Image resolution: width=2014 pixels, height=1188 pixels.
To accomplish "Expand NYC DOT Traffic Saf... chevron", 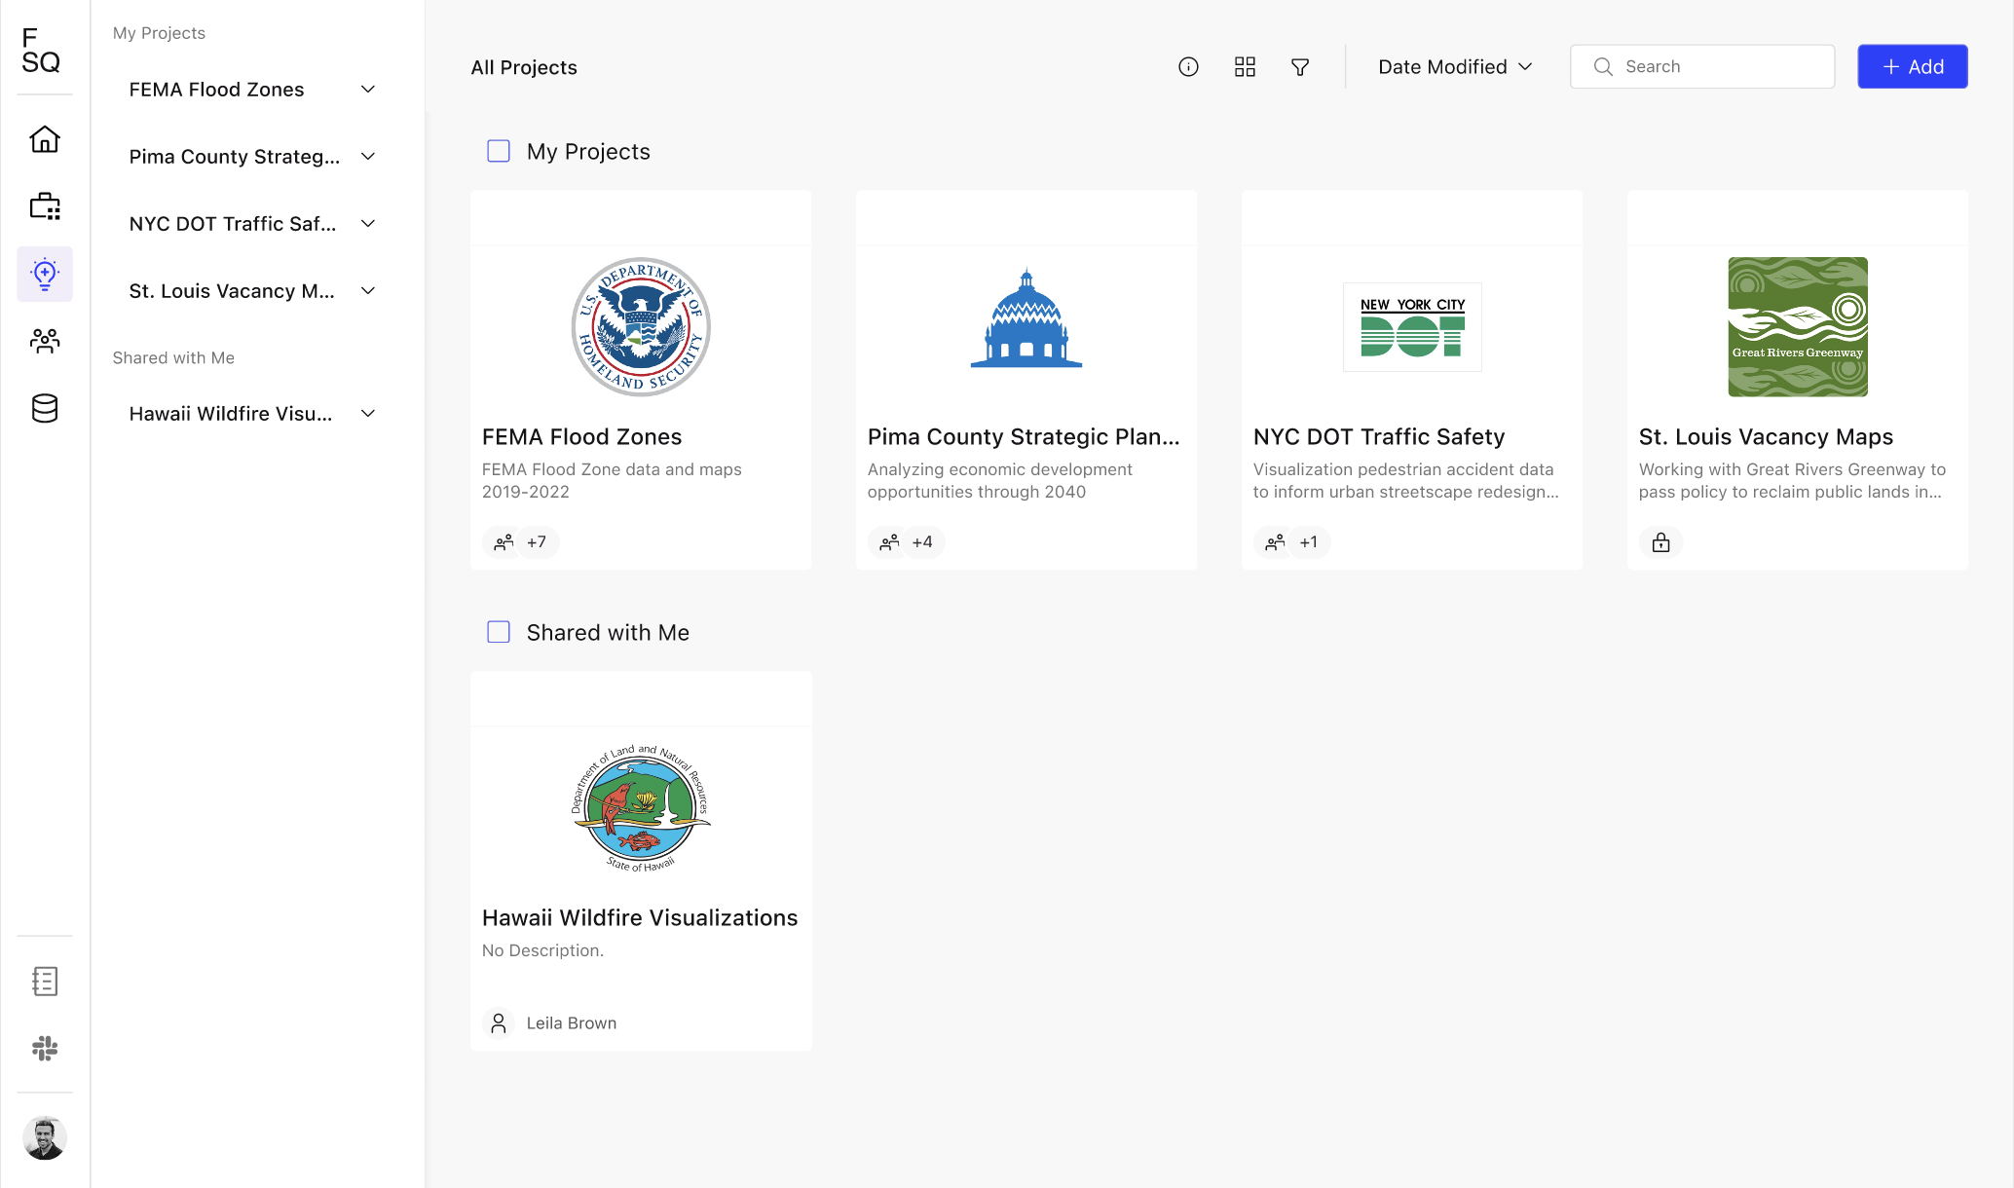I will click(368, 224).
